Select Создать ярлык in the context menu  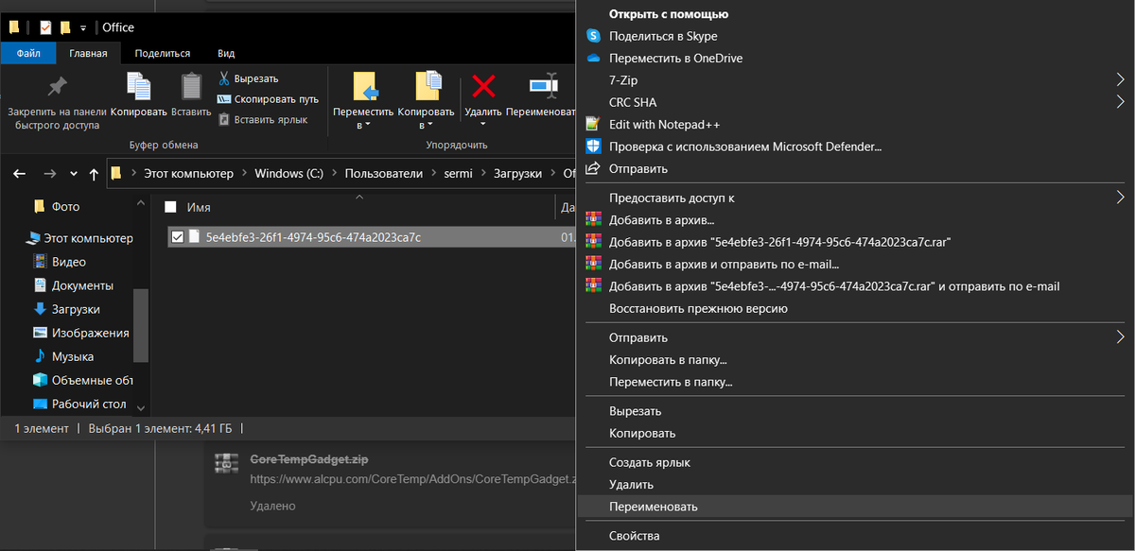650,463
